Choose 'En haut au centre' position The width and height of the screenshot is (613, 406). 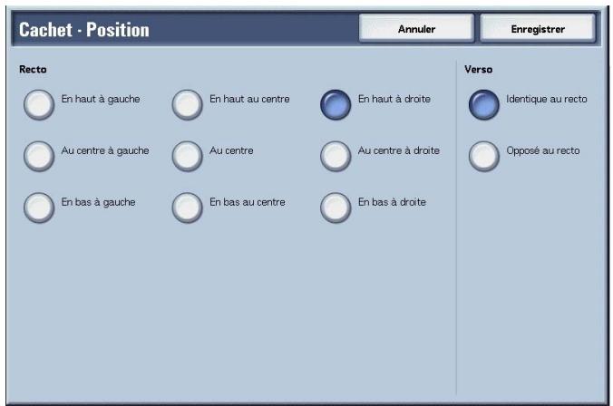pos(188,105)
